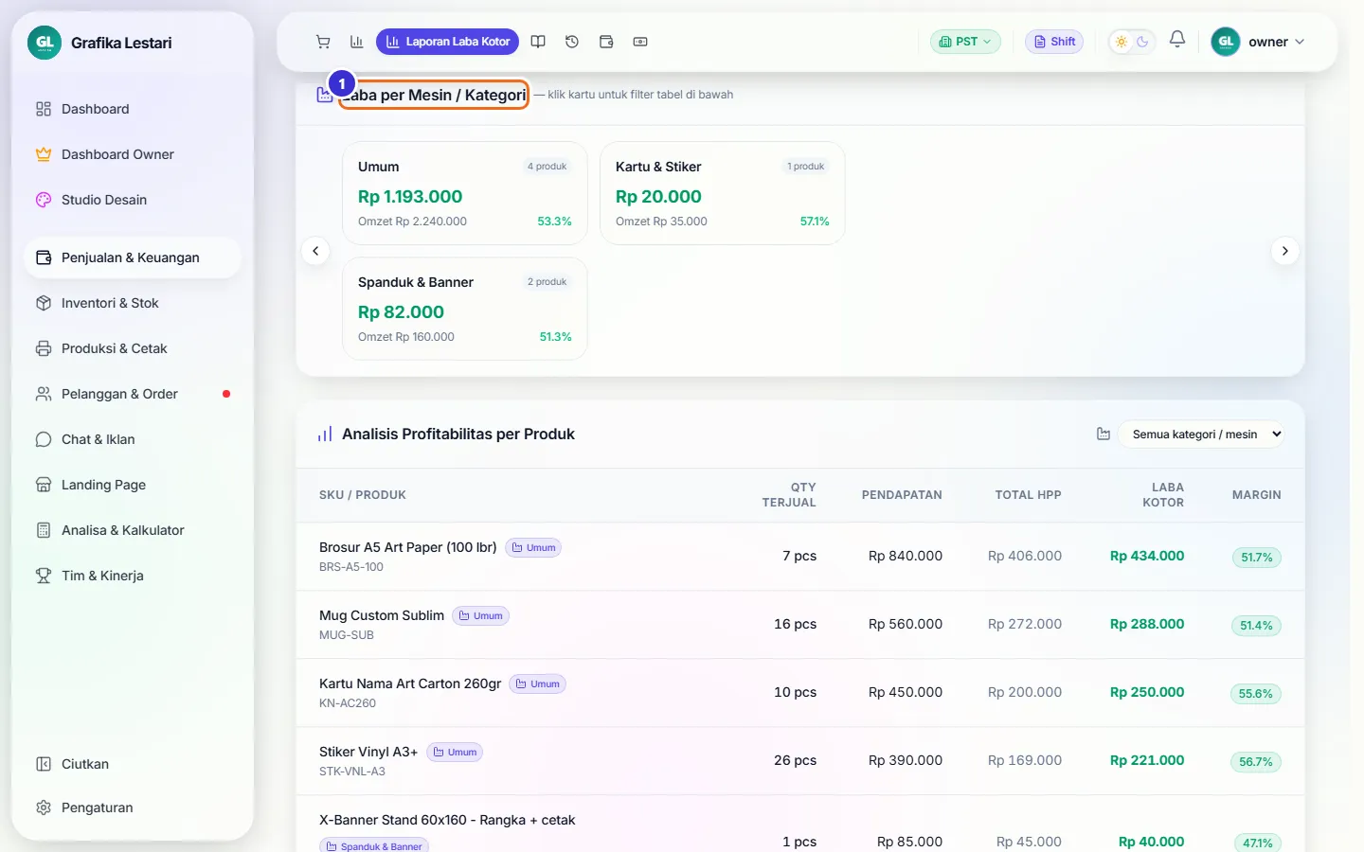Open Dashboard Owner in sidebar

pyautogui.click(x=133, y=154)
